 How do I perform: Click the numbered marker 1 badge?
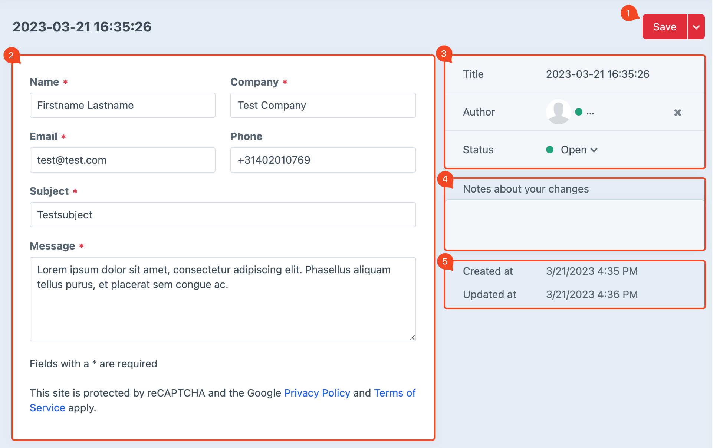point(628,13)
